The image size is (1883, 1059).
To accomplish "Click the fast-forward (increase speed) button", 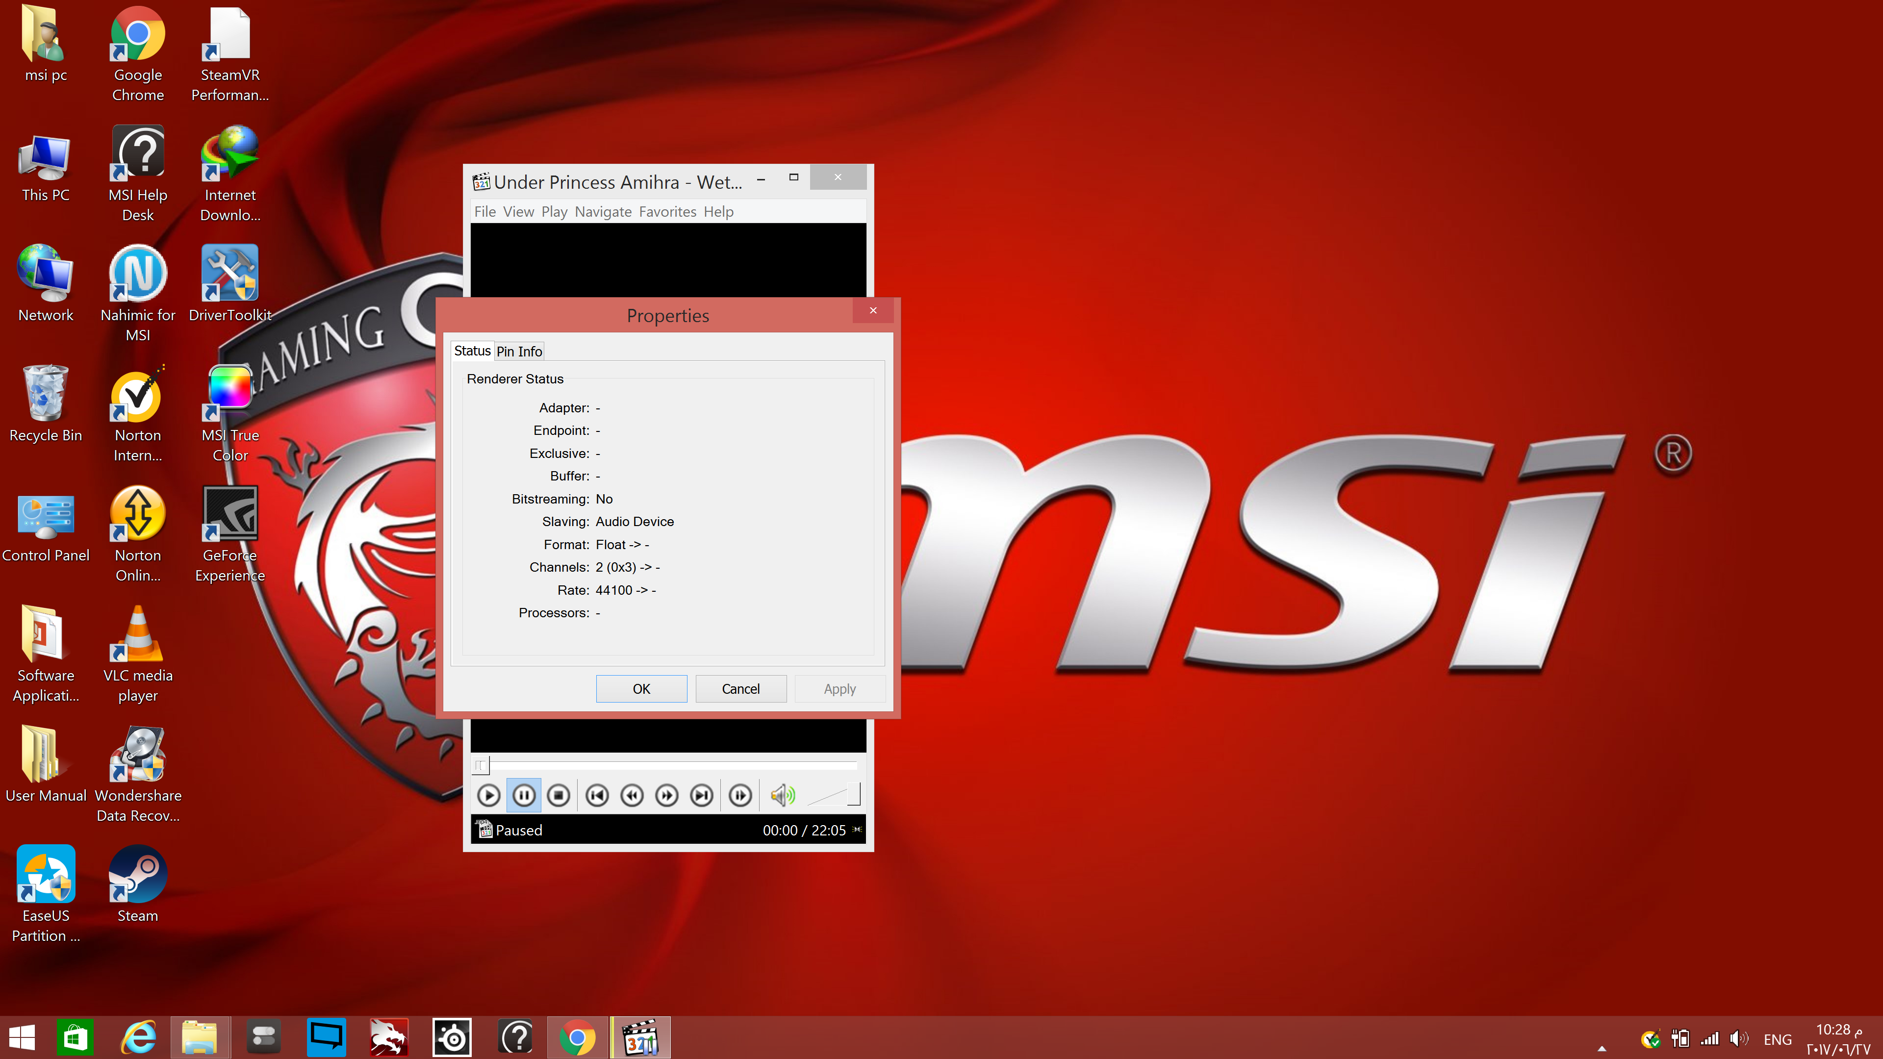I will [x=667, y=795].
